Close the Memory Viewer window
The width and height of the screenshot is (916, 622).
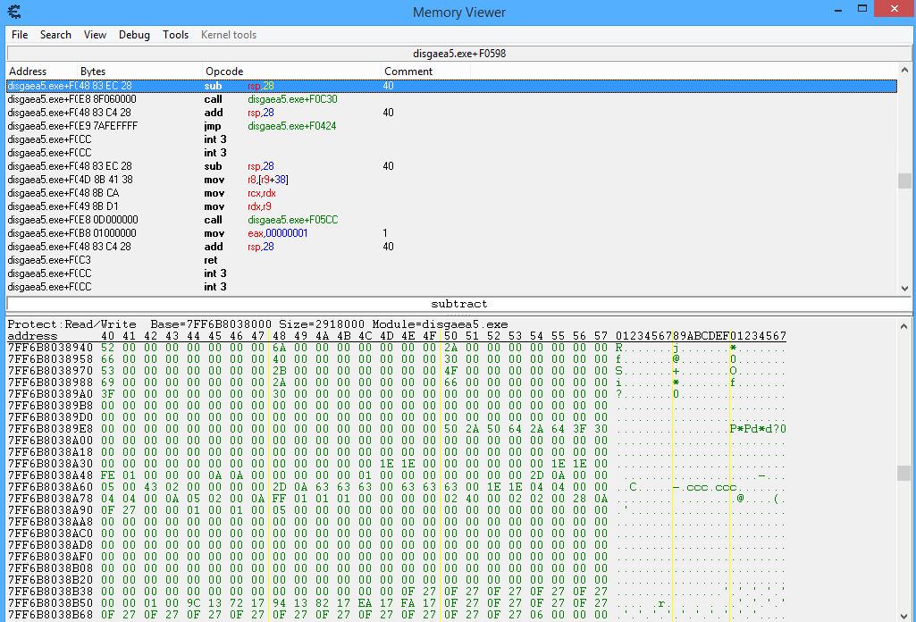tap(895, 9)
